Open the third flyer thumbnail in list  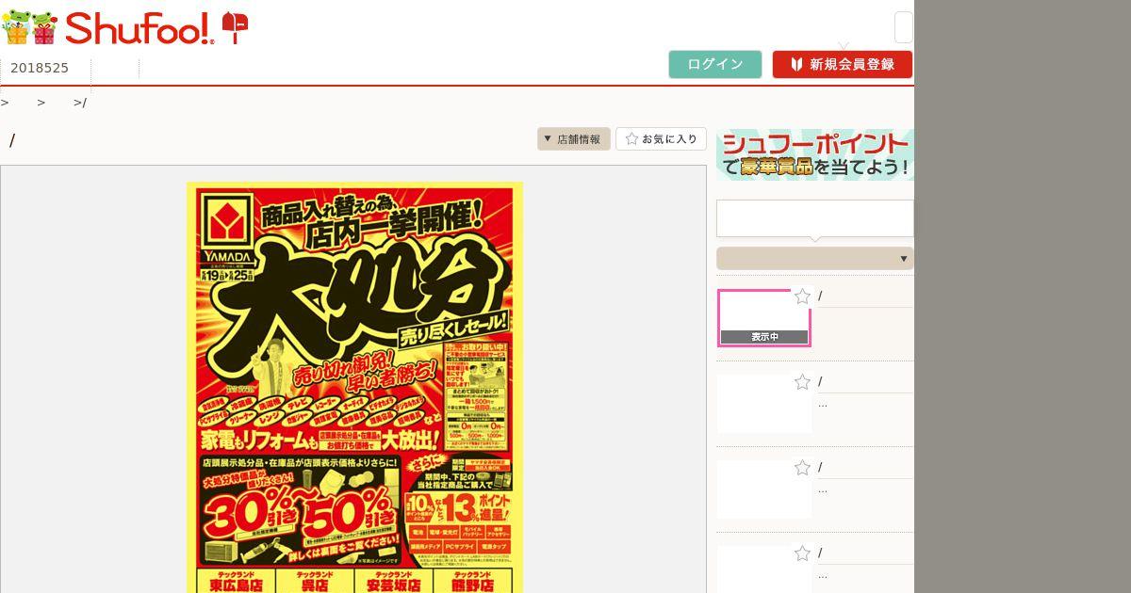coord(764,489)
